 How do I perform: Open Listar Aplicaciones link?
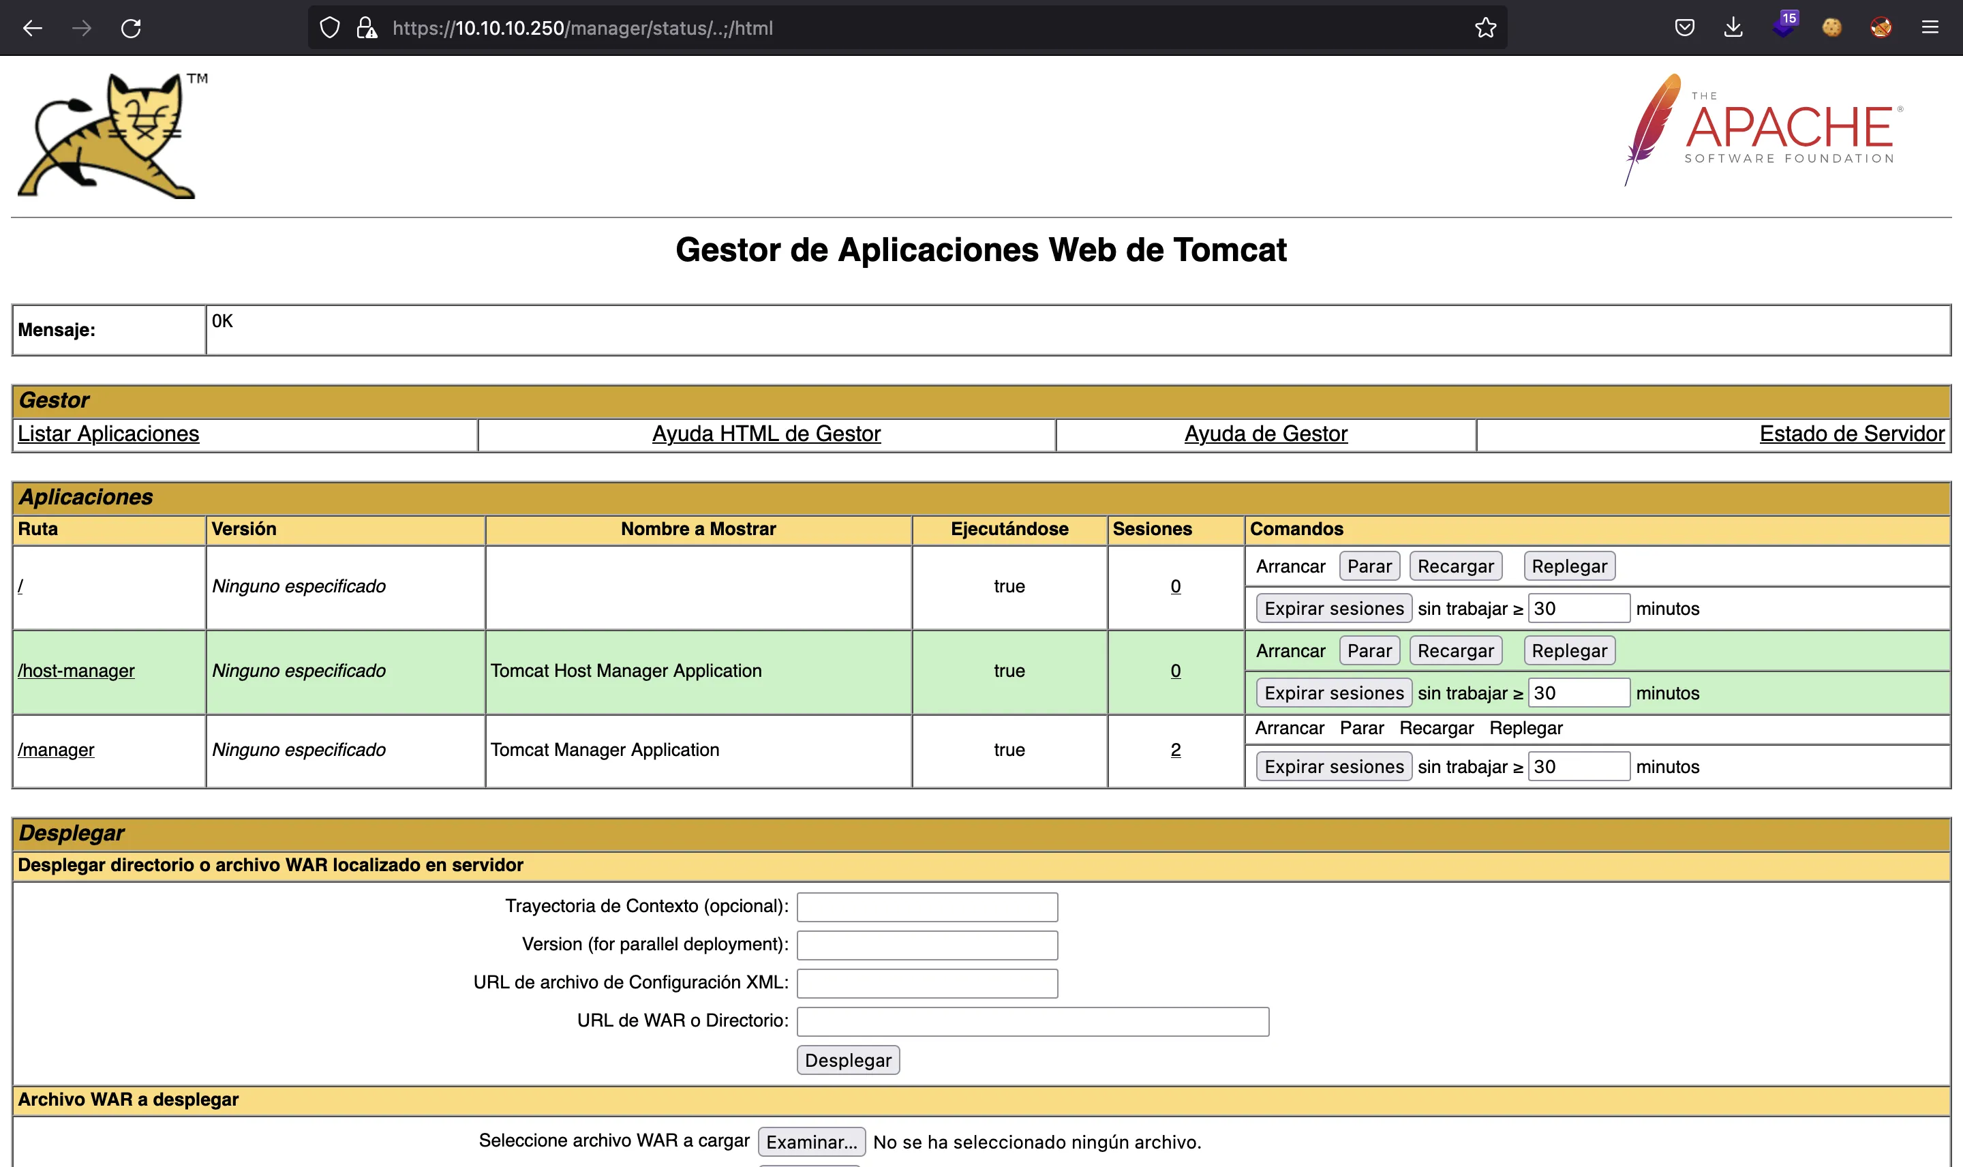click(x=108, y=434)
